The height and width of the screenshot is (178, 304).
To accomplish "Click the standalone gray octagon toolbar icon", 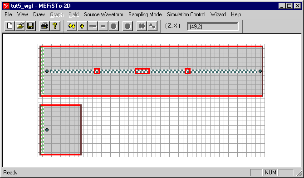I will (127, 26).
